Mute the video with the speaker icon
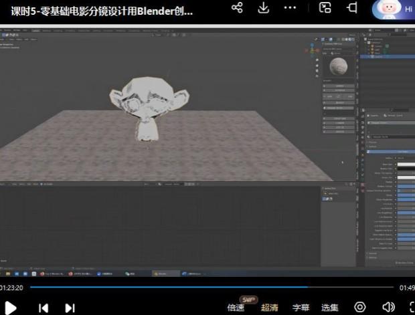Screen dimensions: 415x315 pos(388,308)
